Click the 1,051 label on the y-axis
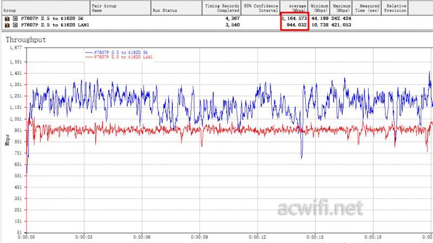 [x=16, y=119]
